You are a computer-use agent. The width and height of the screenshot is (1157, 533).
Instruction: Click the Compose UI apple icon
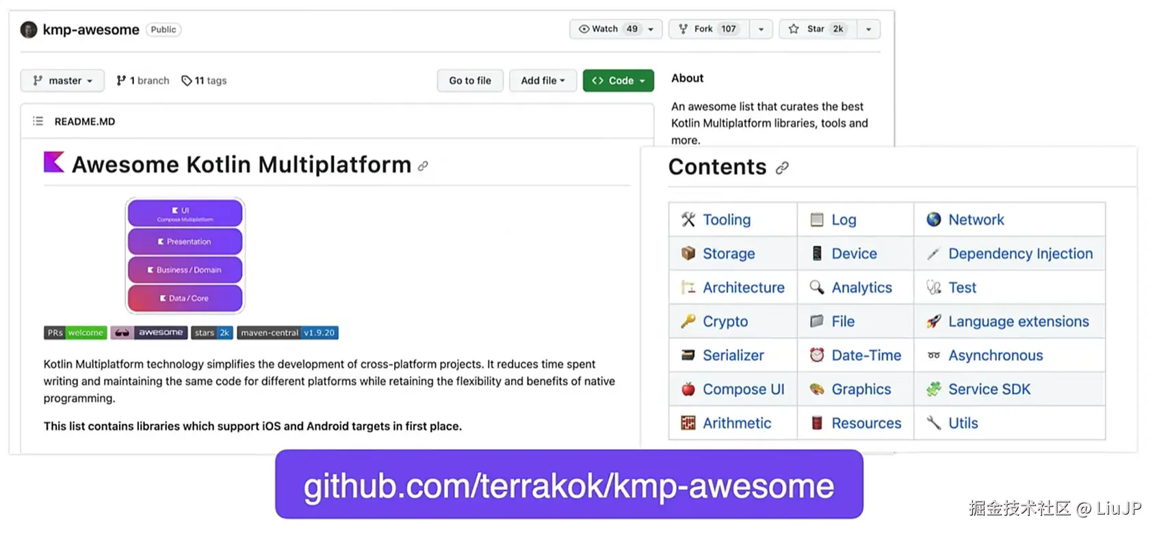point(688,389)
